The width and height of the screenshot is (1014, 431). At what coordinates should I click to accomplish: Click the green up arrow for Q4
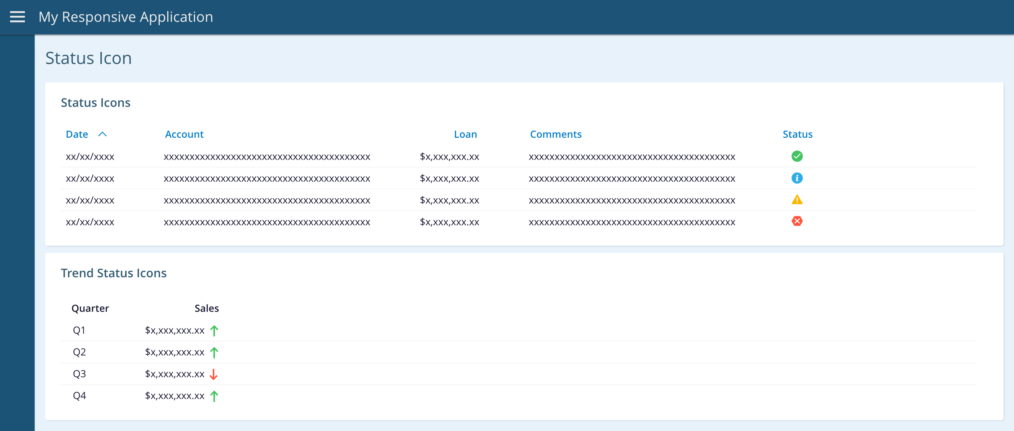(x=214, y=396)
